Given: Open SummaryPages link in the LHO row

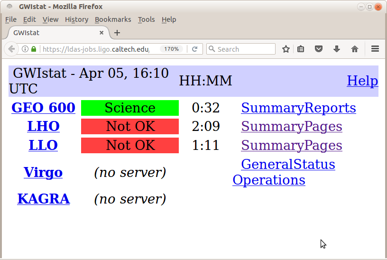Looking at the screenshot, I should point(292,126).
